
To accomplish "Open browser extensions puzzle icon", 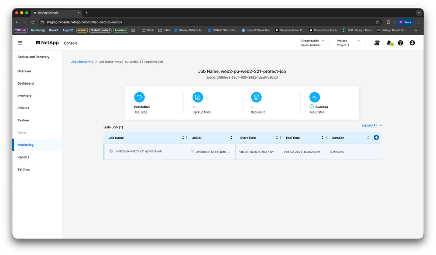I will click(x=388, y=22).
